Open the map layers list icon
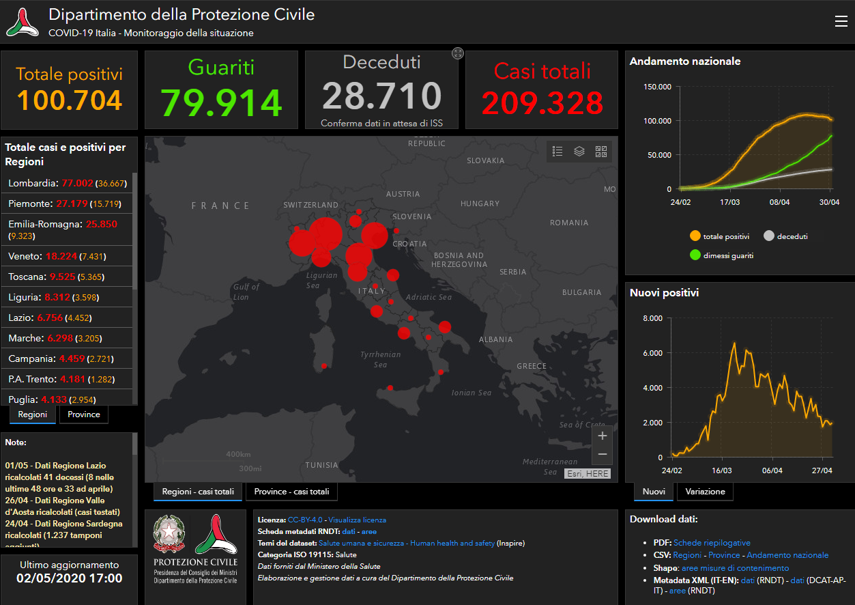Viewport: 855px width, 605px height. point(579,152)
